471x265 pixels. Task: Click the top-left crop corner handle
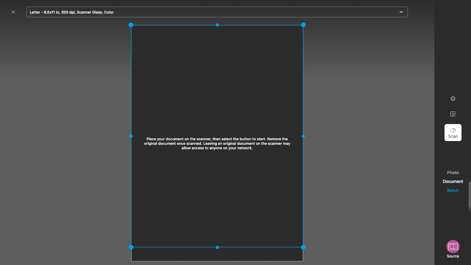click(x=131, y=25)
